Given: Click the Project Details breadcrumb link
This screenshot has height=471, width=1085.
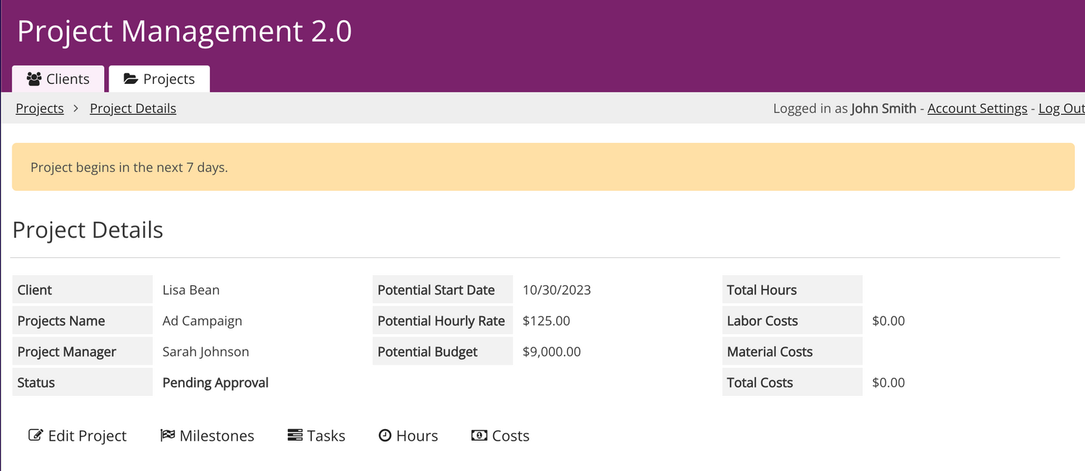Looking at the screenshot, I should 133,108.
